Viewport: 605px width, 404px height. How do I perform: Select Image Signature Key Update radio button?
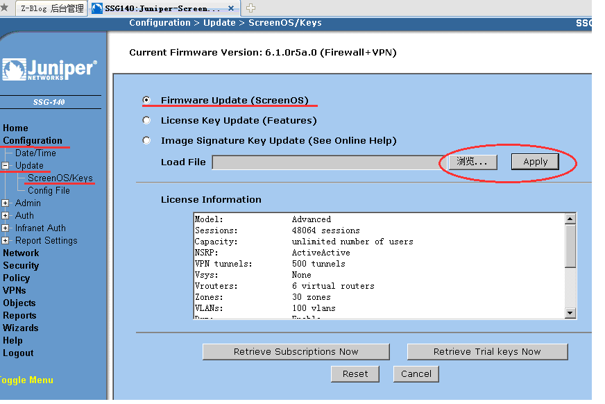click(x=146, y=140)
